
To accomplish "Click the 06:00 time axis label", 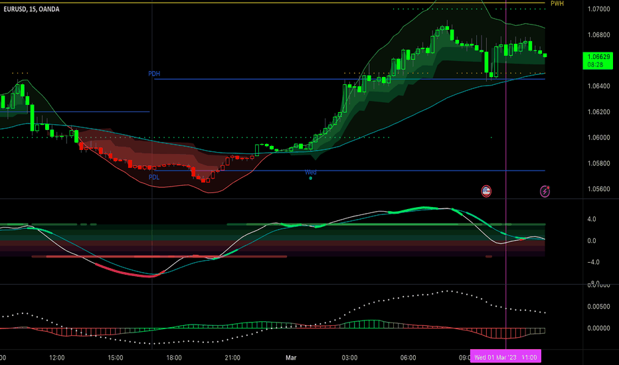I will [408, 358].
